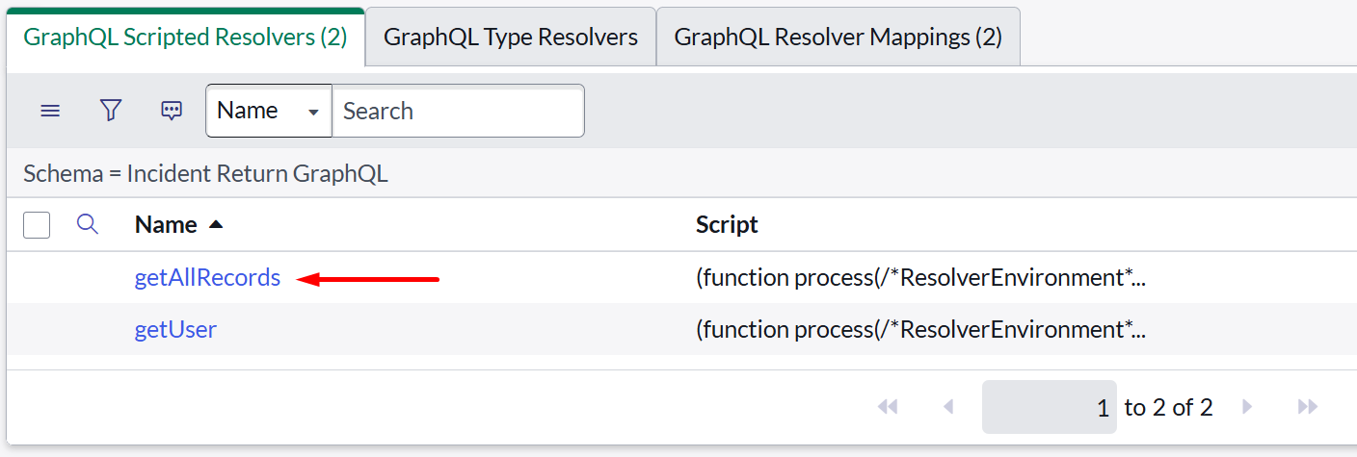The height and width of the screenshot is (457, 1357).
Task: Open the getAllRecords resolver link
Action: (207, 278)
